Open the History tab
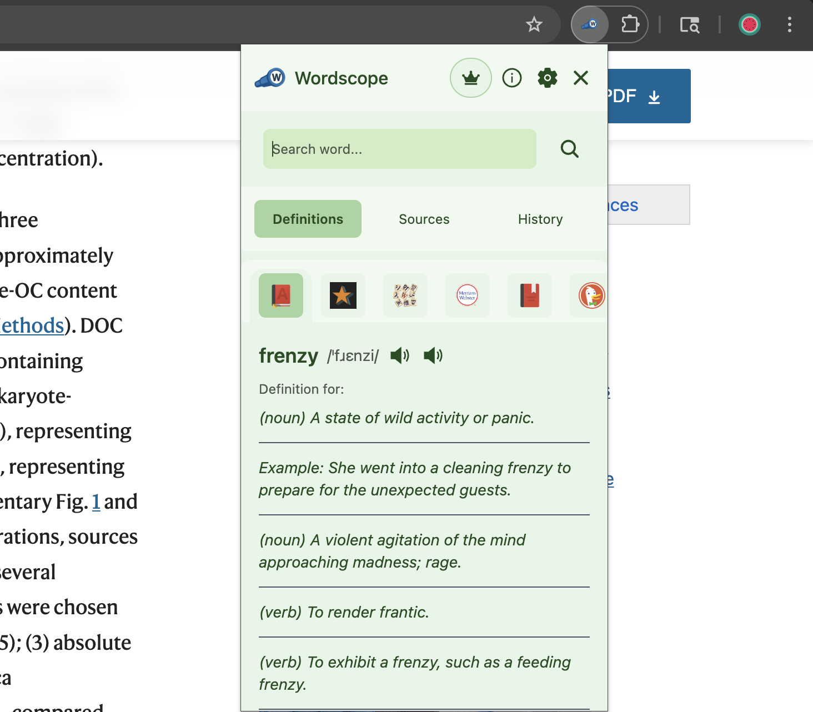This screenshot has height=712, width=813. pyautogui.click(x=540, y=219)
